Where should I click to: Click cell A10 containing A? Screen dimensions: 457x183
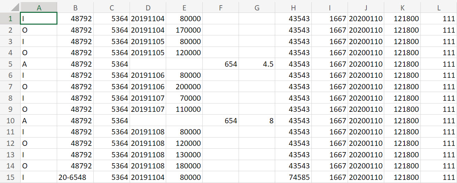click(x=39, y=120)
